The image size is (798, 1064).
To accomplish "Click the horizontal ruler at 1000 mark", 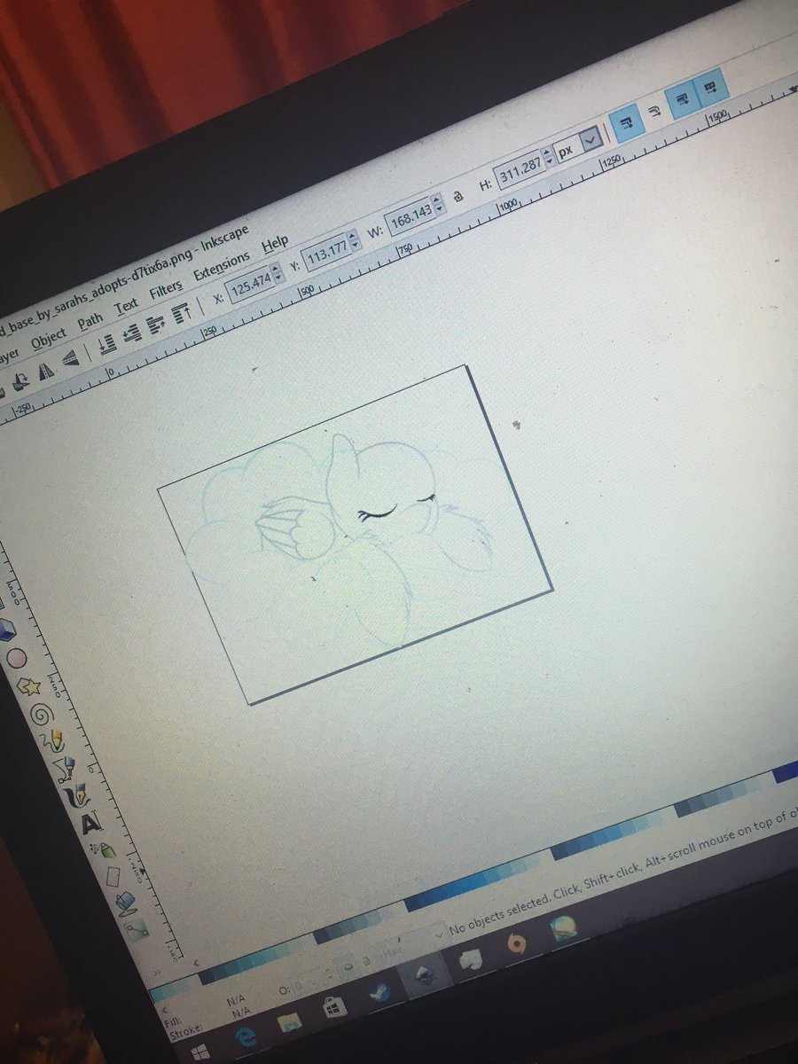I will 507,204.
